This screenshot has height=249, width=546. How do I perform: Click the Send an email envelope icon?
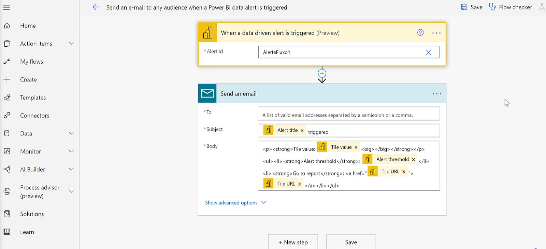[207, 93]
